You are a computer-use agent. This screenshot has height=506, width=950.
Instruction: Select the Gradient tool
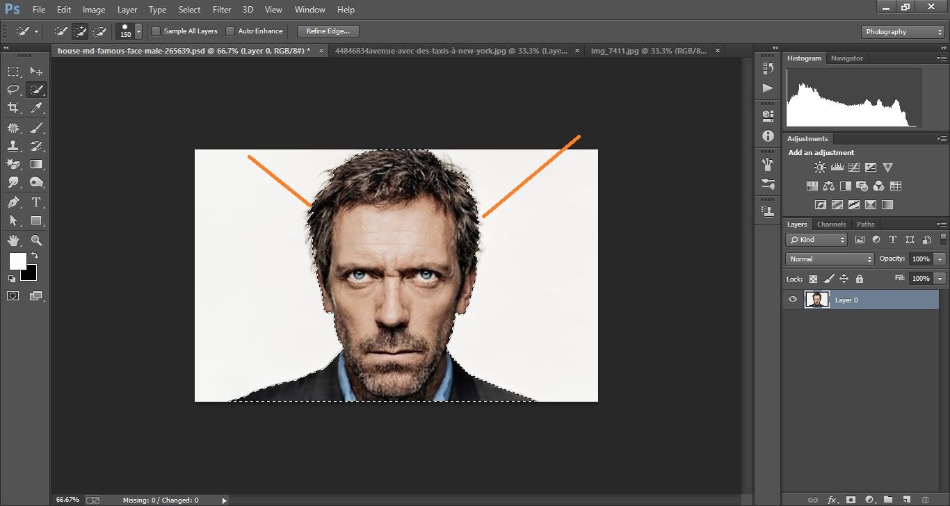click(36, 164)
